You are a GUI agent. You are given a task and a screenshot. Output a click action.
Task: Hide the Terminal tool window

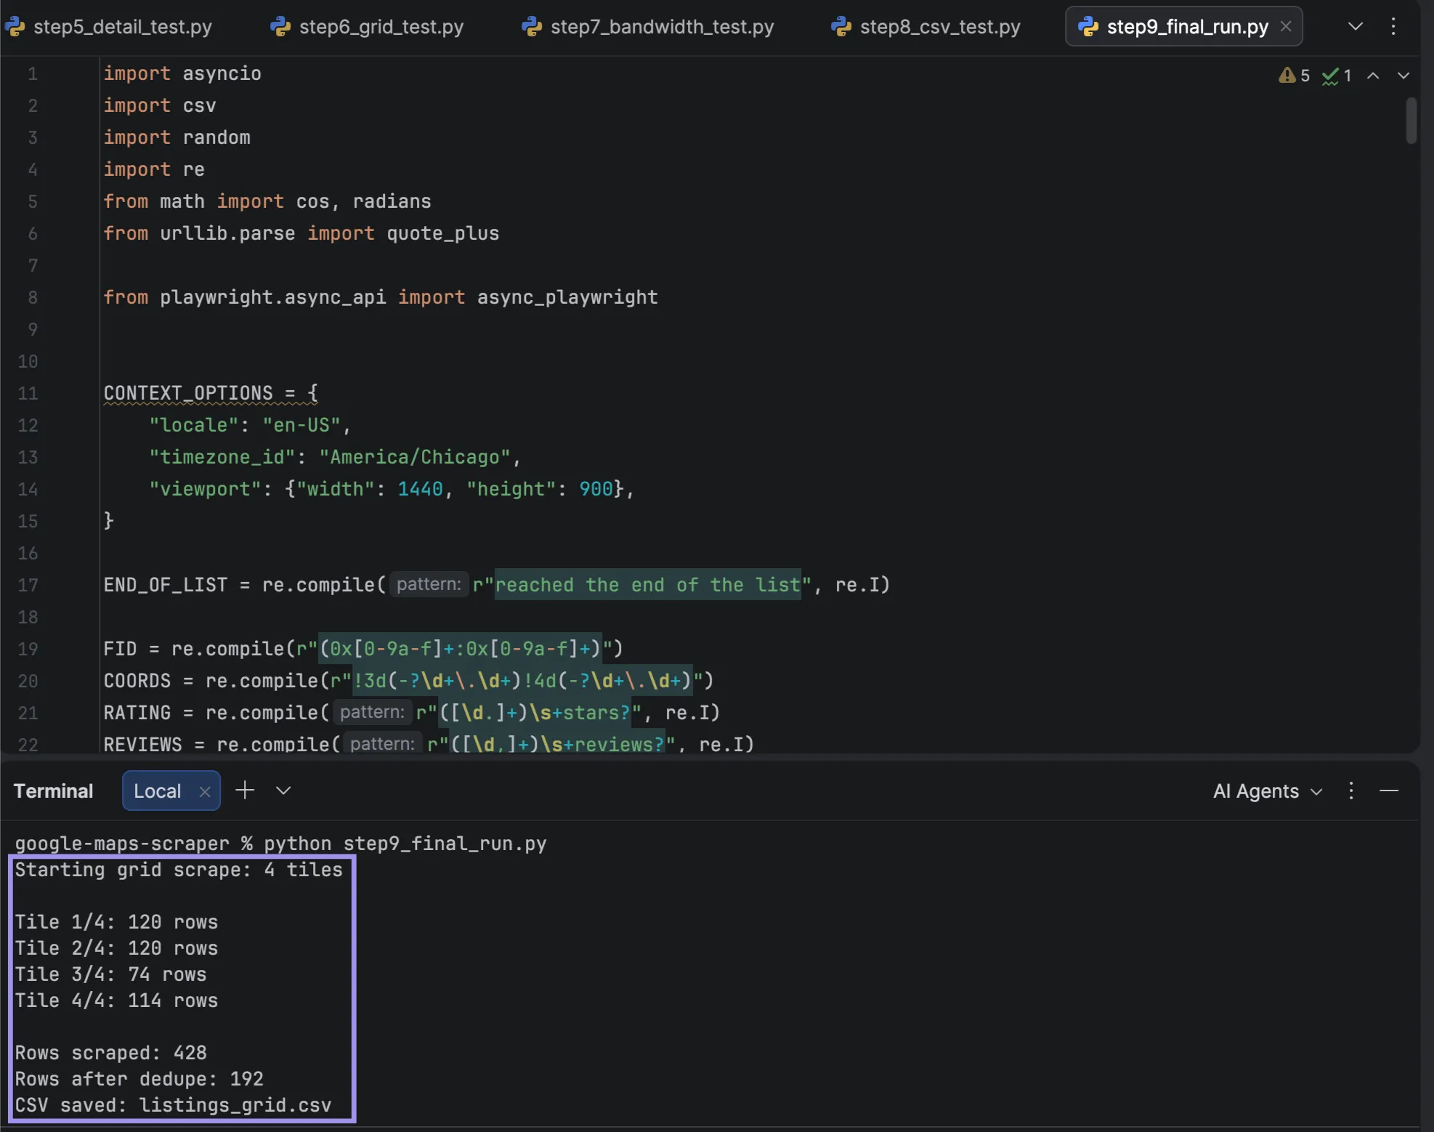pos(1389,791)
